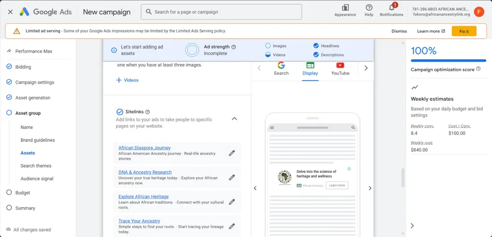
Task: Click the Images status circle
Action: (x=268, y=45)
